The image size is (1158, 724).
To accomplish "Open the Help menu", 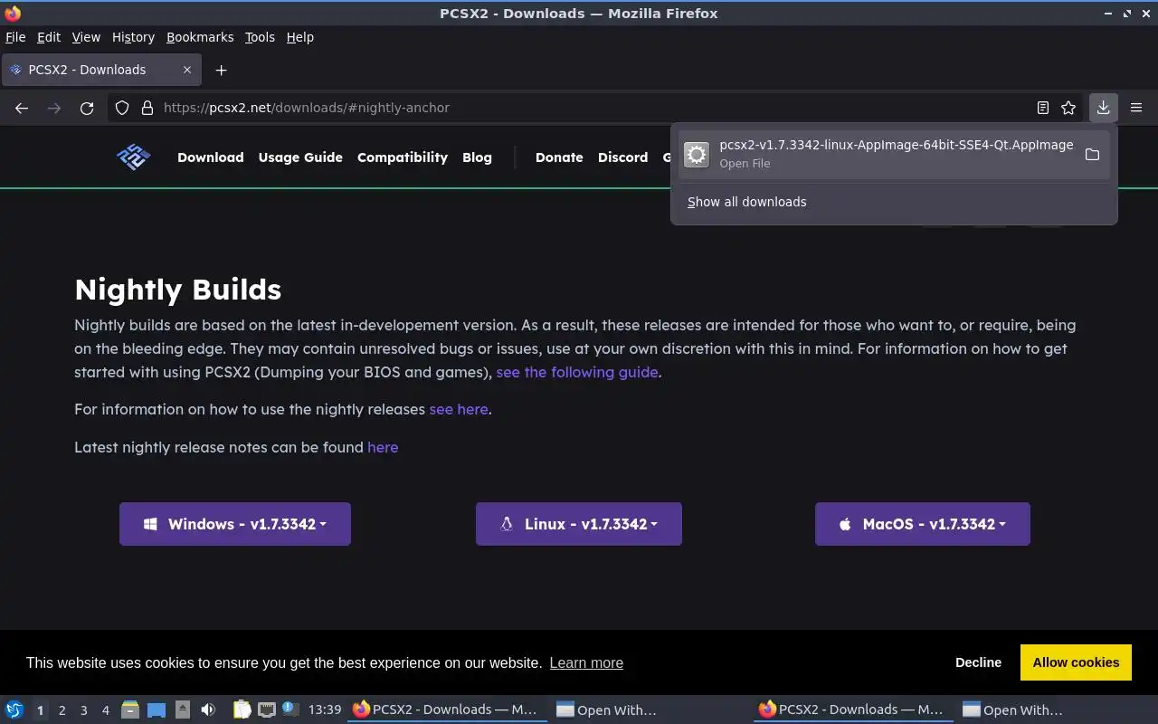I will coord(299,37).
